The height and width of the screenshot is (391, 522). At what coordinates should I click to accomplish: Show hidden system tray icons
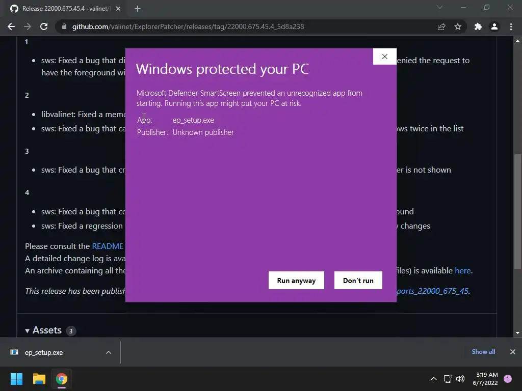434,379
